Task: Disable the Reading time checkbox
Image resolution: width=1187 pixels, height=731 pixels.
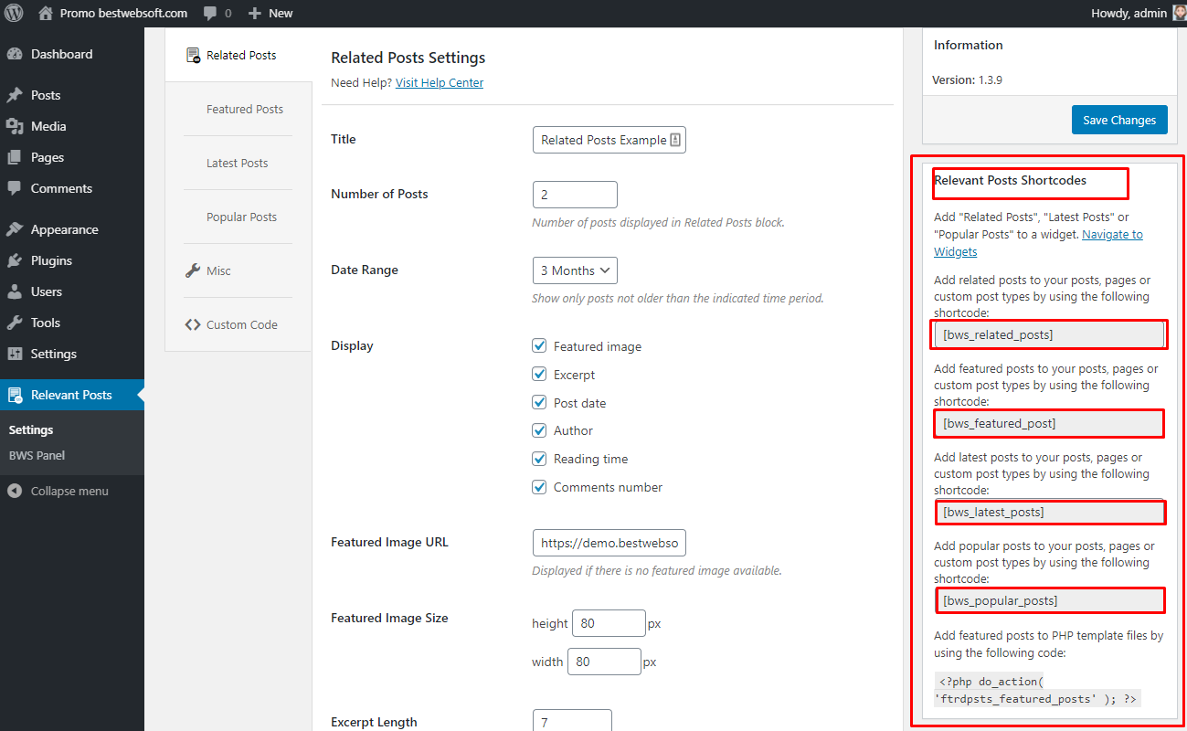Action: [x=539, y=458]
